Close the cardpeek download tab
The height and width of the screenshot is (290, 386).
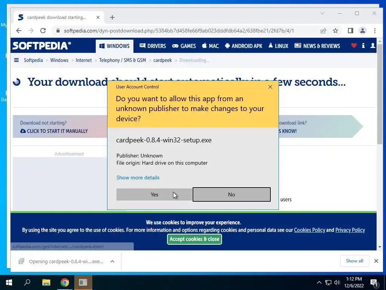pos(98,17)
